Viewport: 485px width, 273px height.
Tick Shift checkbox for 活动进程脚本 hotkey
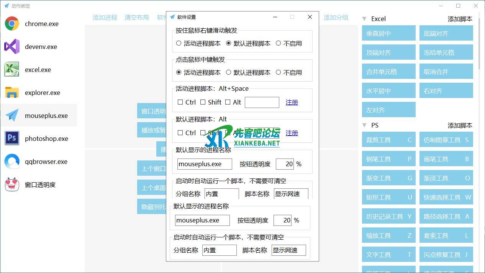tap(203, 102)
